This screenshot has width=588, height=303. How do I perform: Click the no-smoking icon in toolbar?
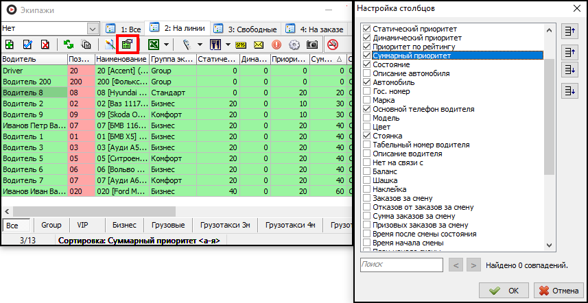(x=333, y=45)
